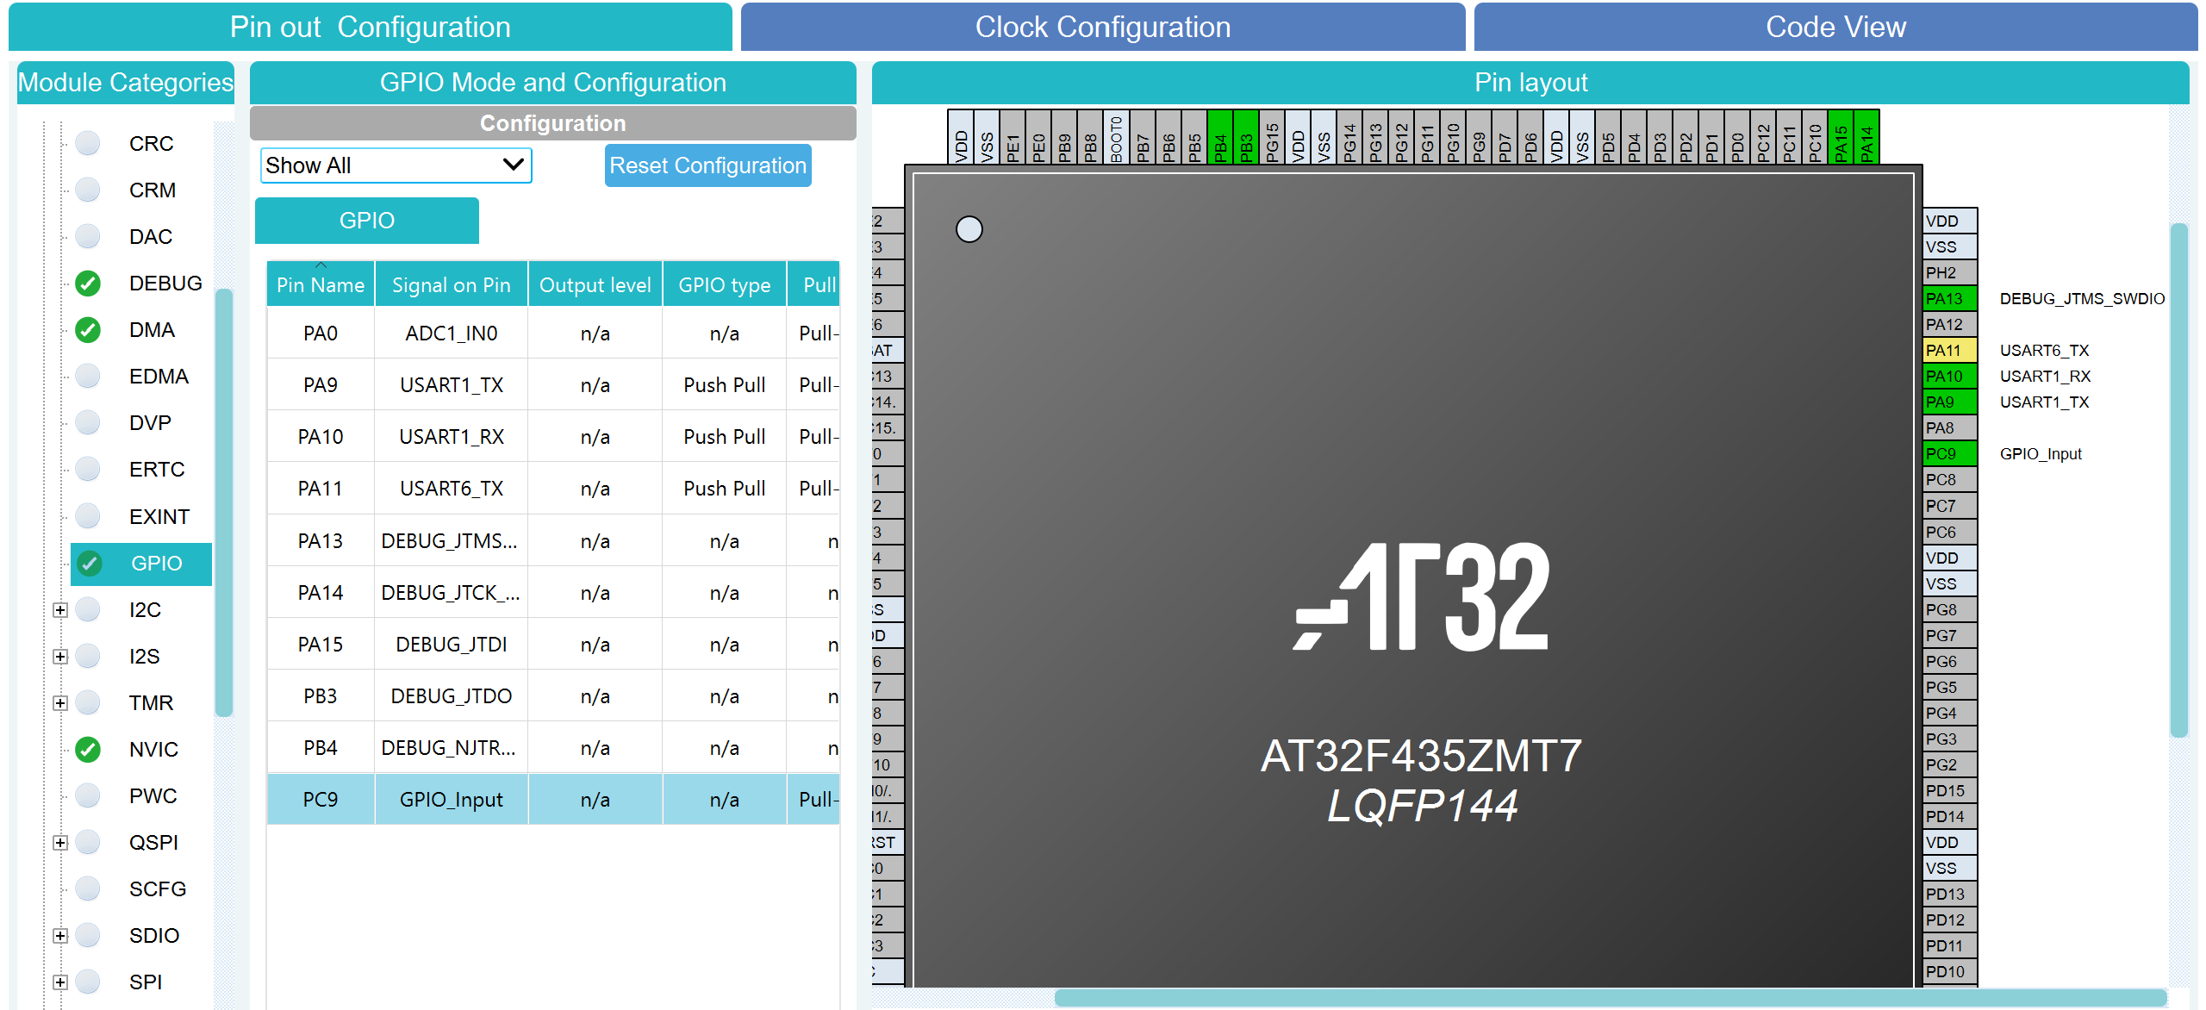Click pin PC12 on top row

pos(1763,137)
